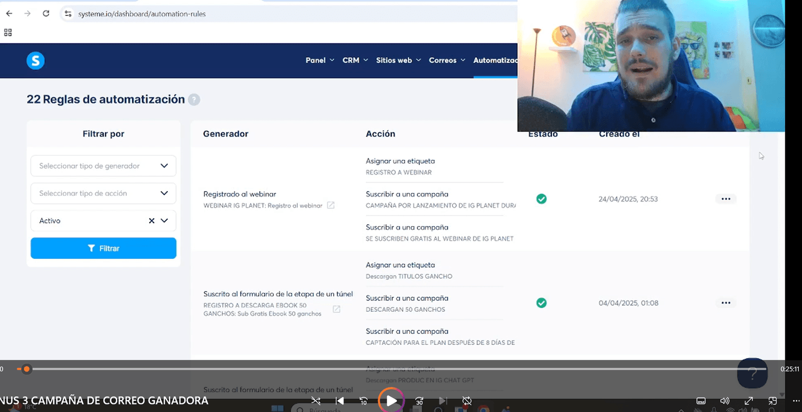Open the Activo status dropdown
The image size is (802, 412).
(164, 221)
